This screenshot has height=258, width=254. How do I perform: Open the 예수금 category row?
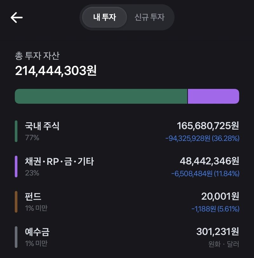tap(127, 237)
